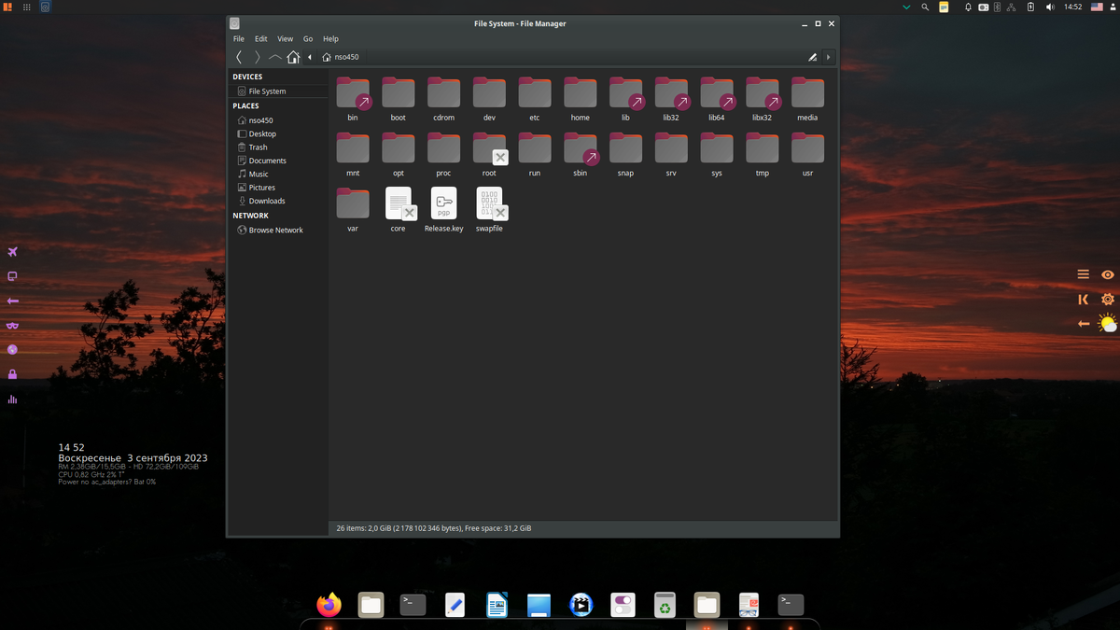Launch Firefox from the dock
This screenshot has height=630, width=1120.
pos(329,605)
